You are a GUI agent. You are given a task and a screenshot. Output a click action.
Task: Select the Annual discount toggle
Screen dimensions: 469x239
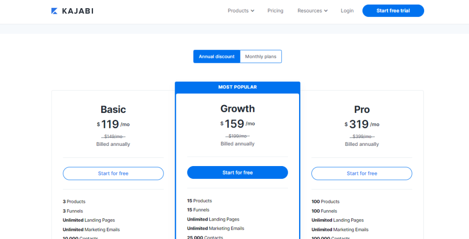point(217,56)
